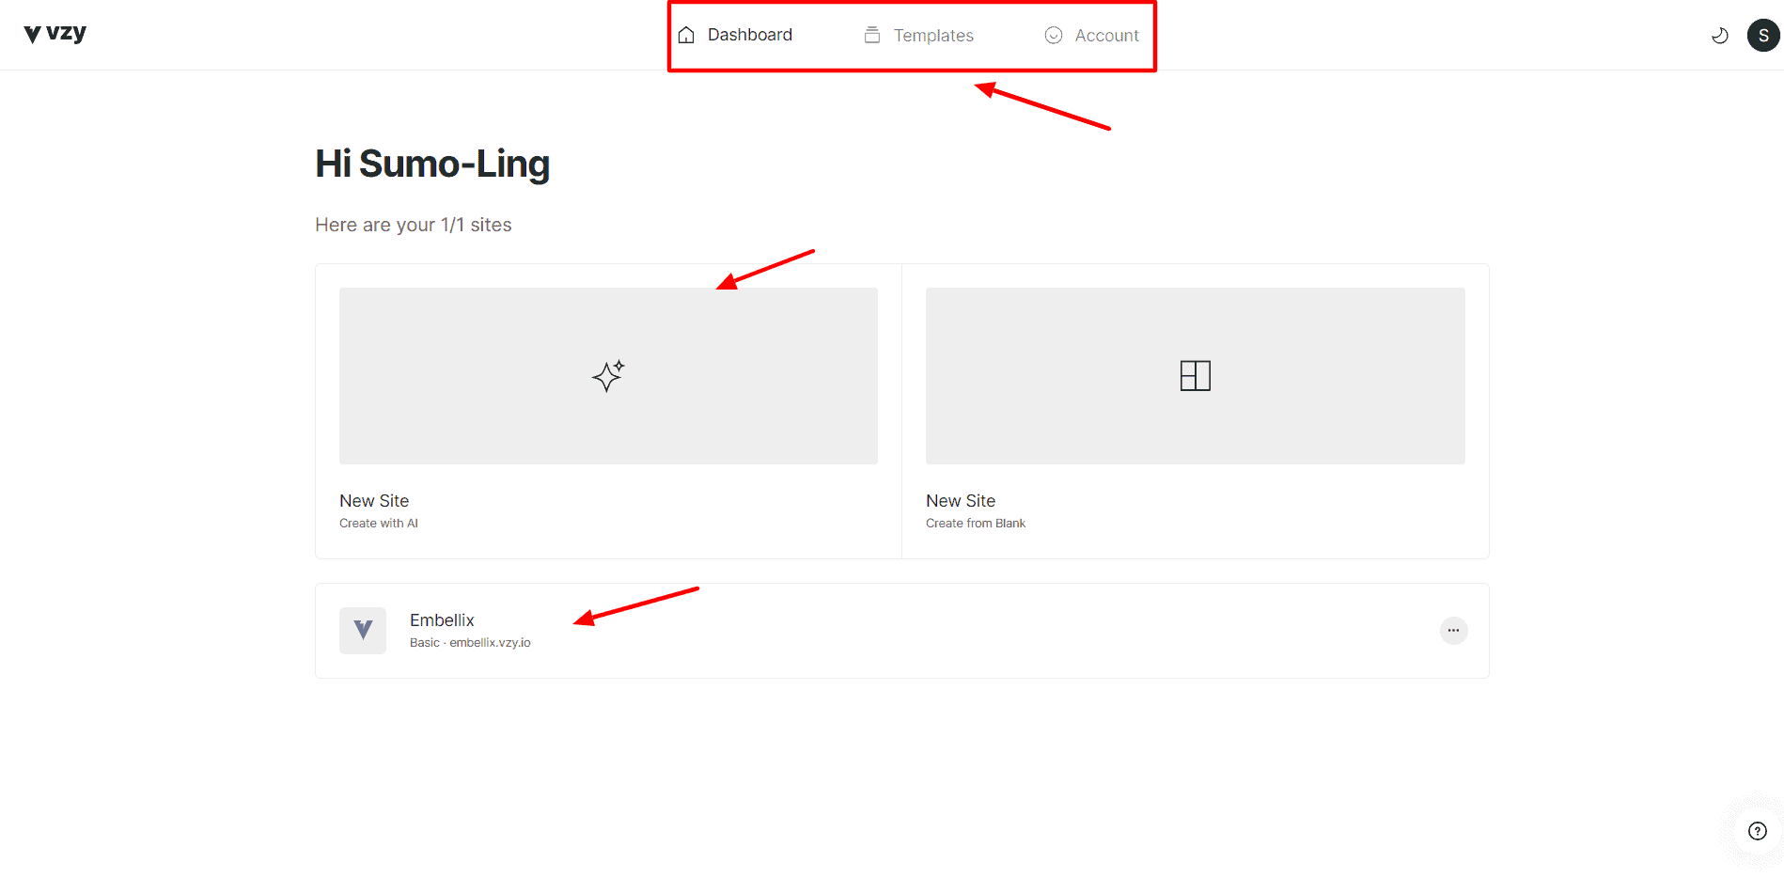Click the Dashboard home icon
Image resolution: width=1784 pixels, height=878 pixels.
(x=686, y=35)
